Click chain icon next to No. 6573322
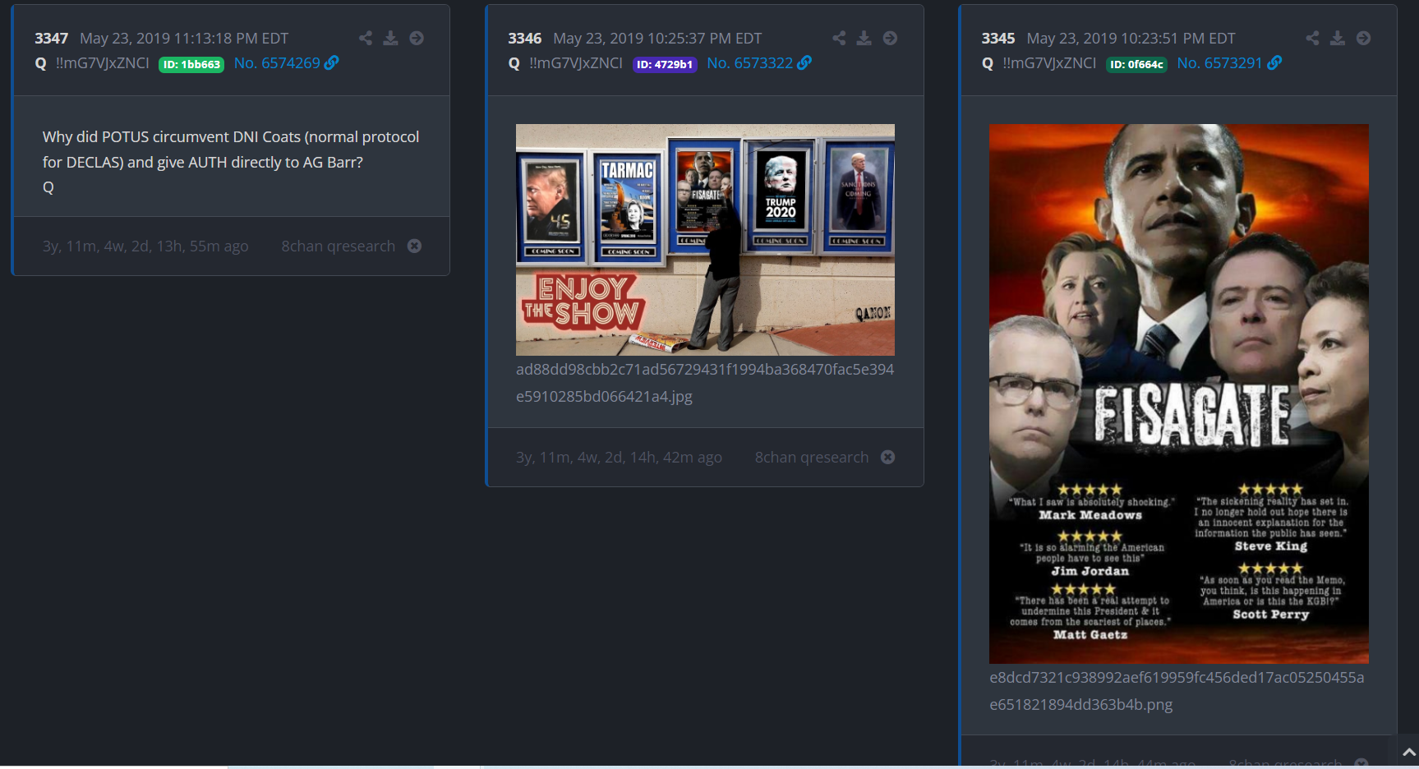Screen dimensions: 1419x769 [804, 62]
